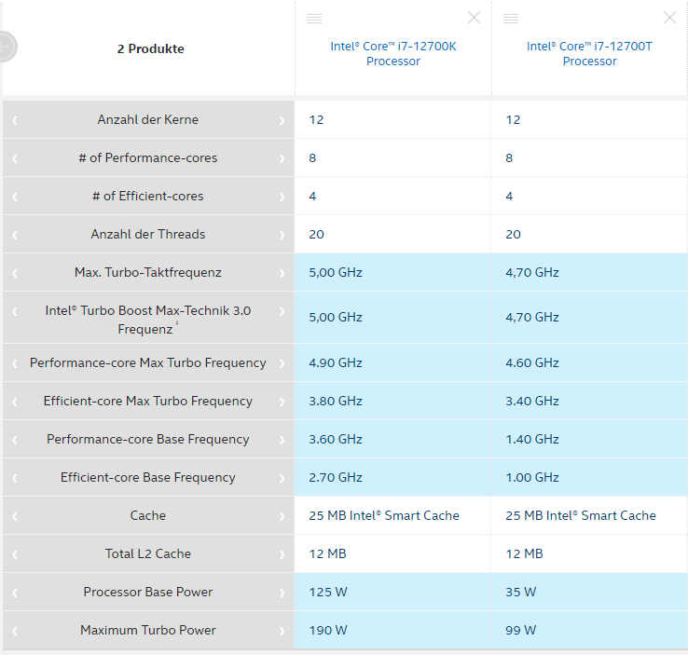Click left chevron on Turbo Boost Max-Technik 3.0 row
The image size is (688, 655).
pos(15,311)
